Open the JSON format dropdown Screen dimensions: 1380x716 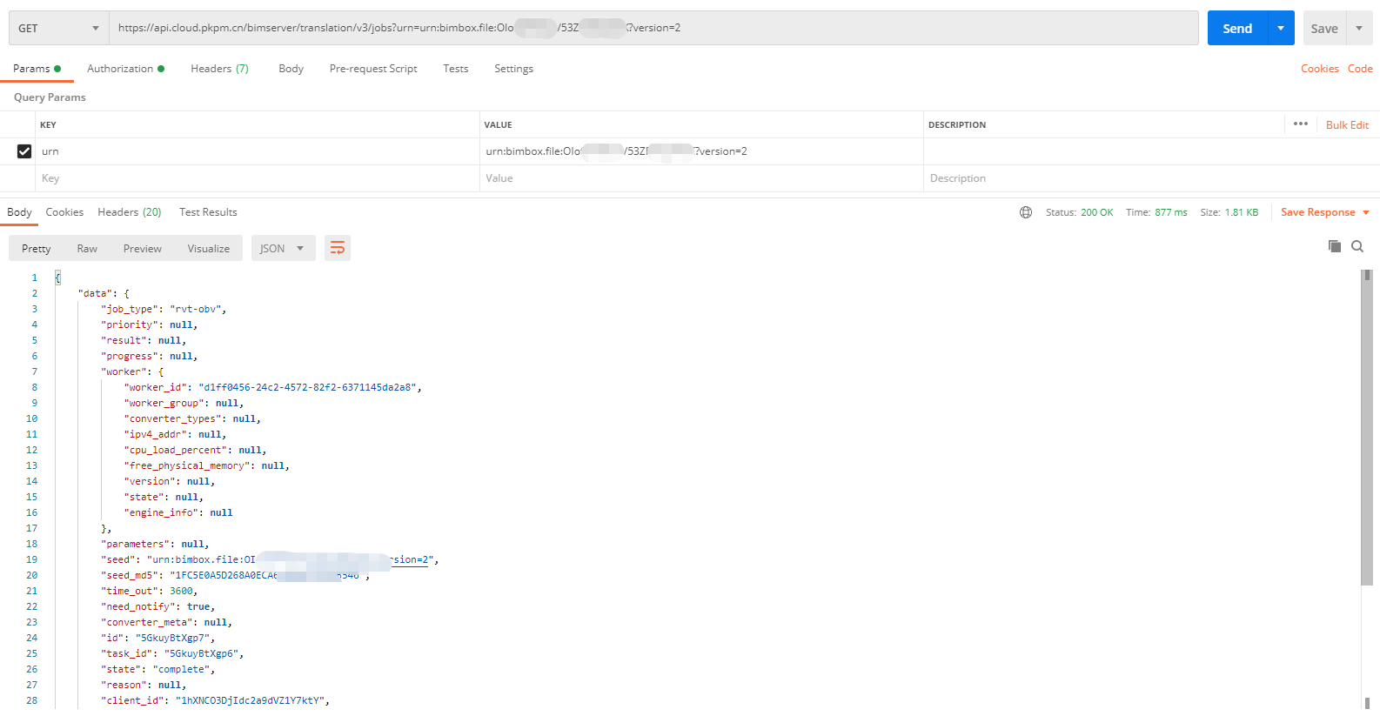click(x=283, y=249)
